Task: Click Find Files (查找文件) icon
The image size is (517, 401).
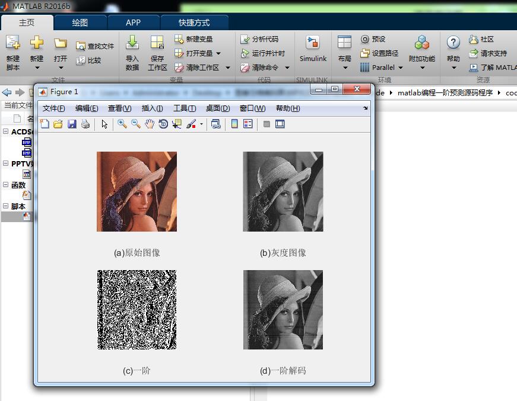Action: (x=81, y=46)
